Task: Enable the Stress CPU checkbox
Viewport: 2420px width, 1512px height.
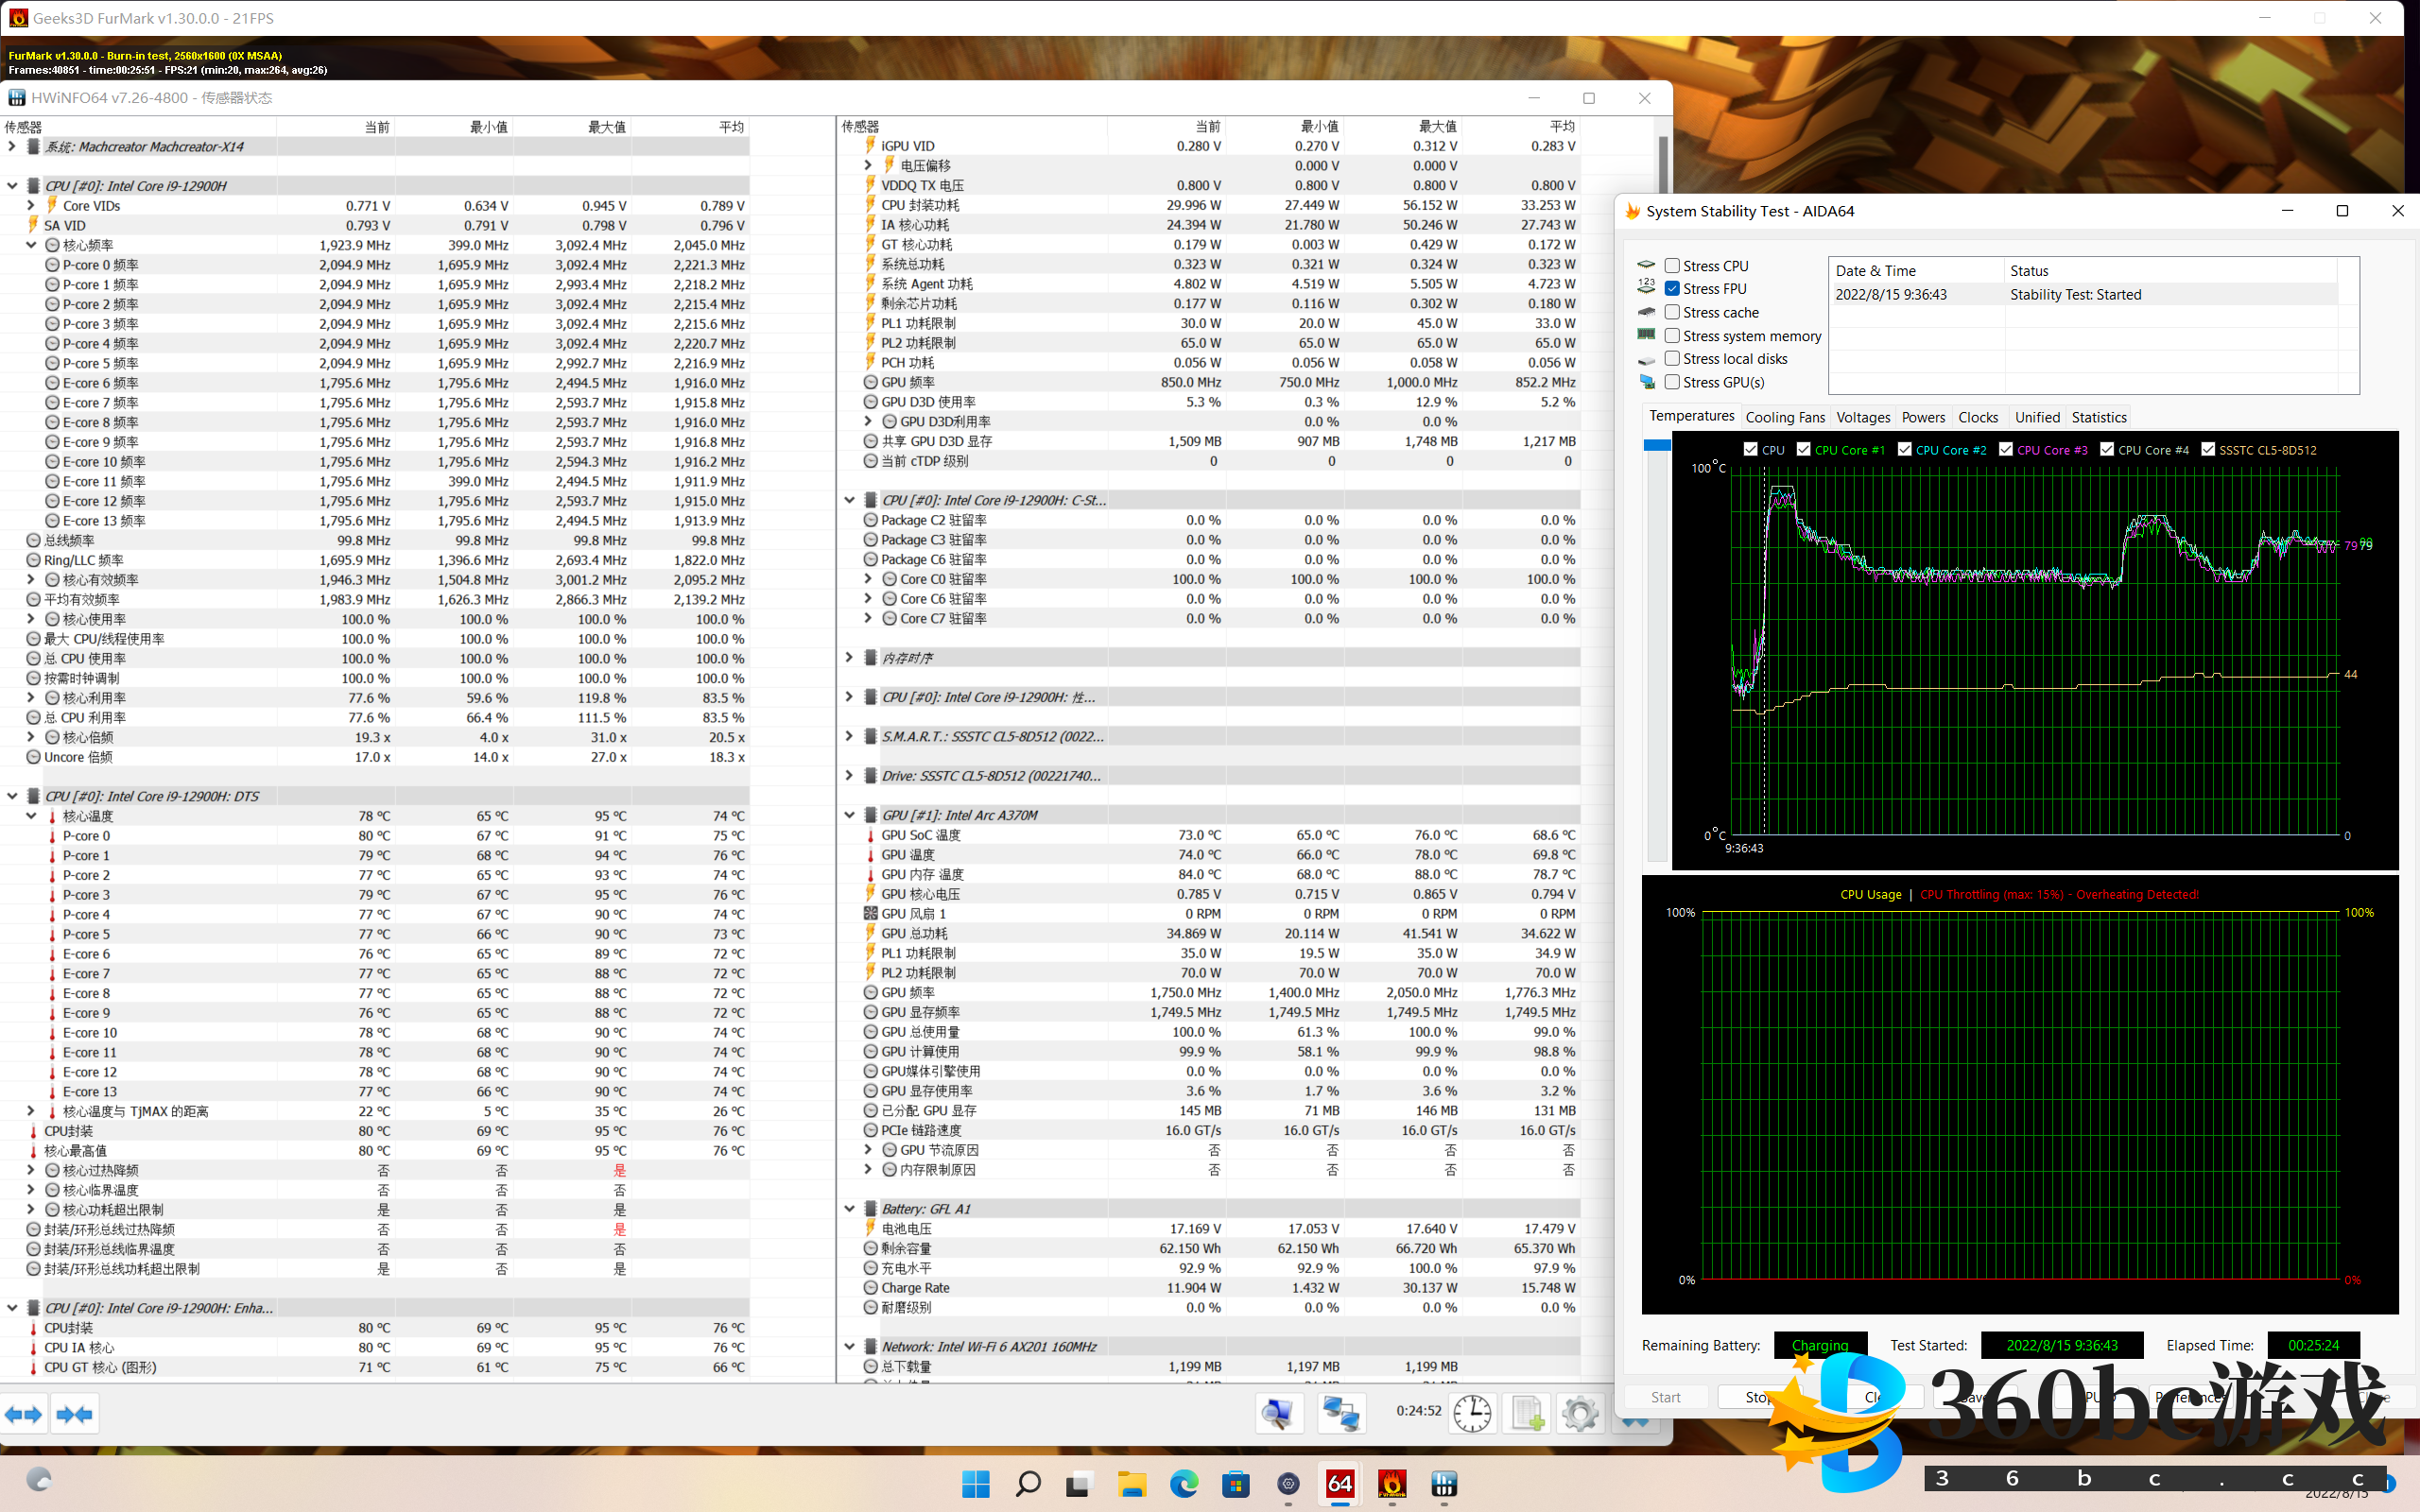Action: pos(1672,266)
